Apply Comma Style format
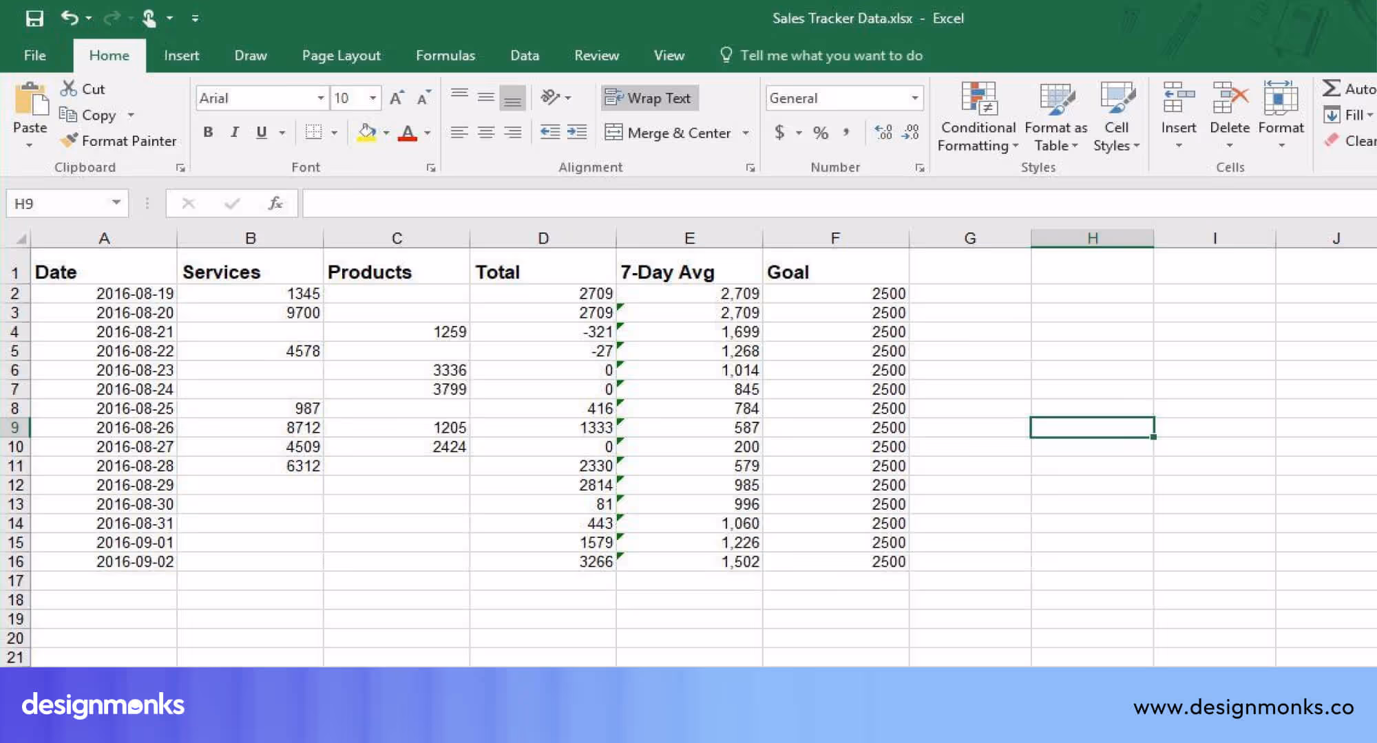 [x=846, y=132]
